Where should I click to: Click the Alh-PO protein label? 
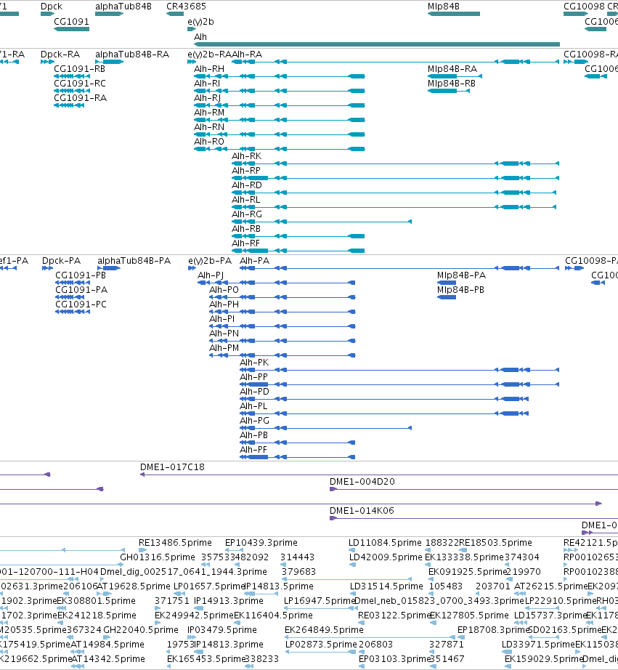(x=224, y=290)
